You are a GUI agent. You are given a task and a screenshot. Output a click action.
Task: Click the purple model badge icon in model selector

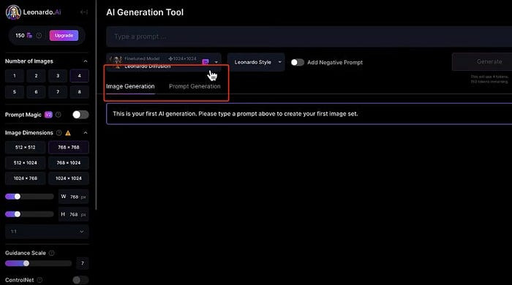click(x=206, y=62)
